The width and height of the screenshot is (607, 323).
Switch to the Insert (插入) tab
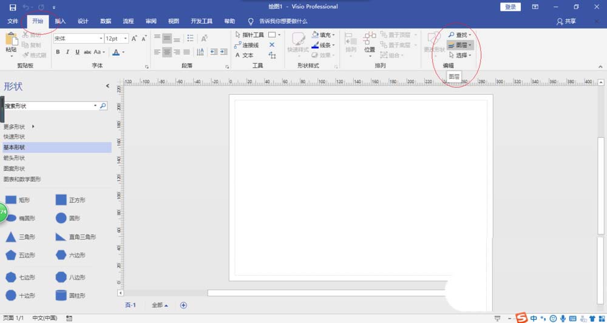tap(60, 21)
